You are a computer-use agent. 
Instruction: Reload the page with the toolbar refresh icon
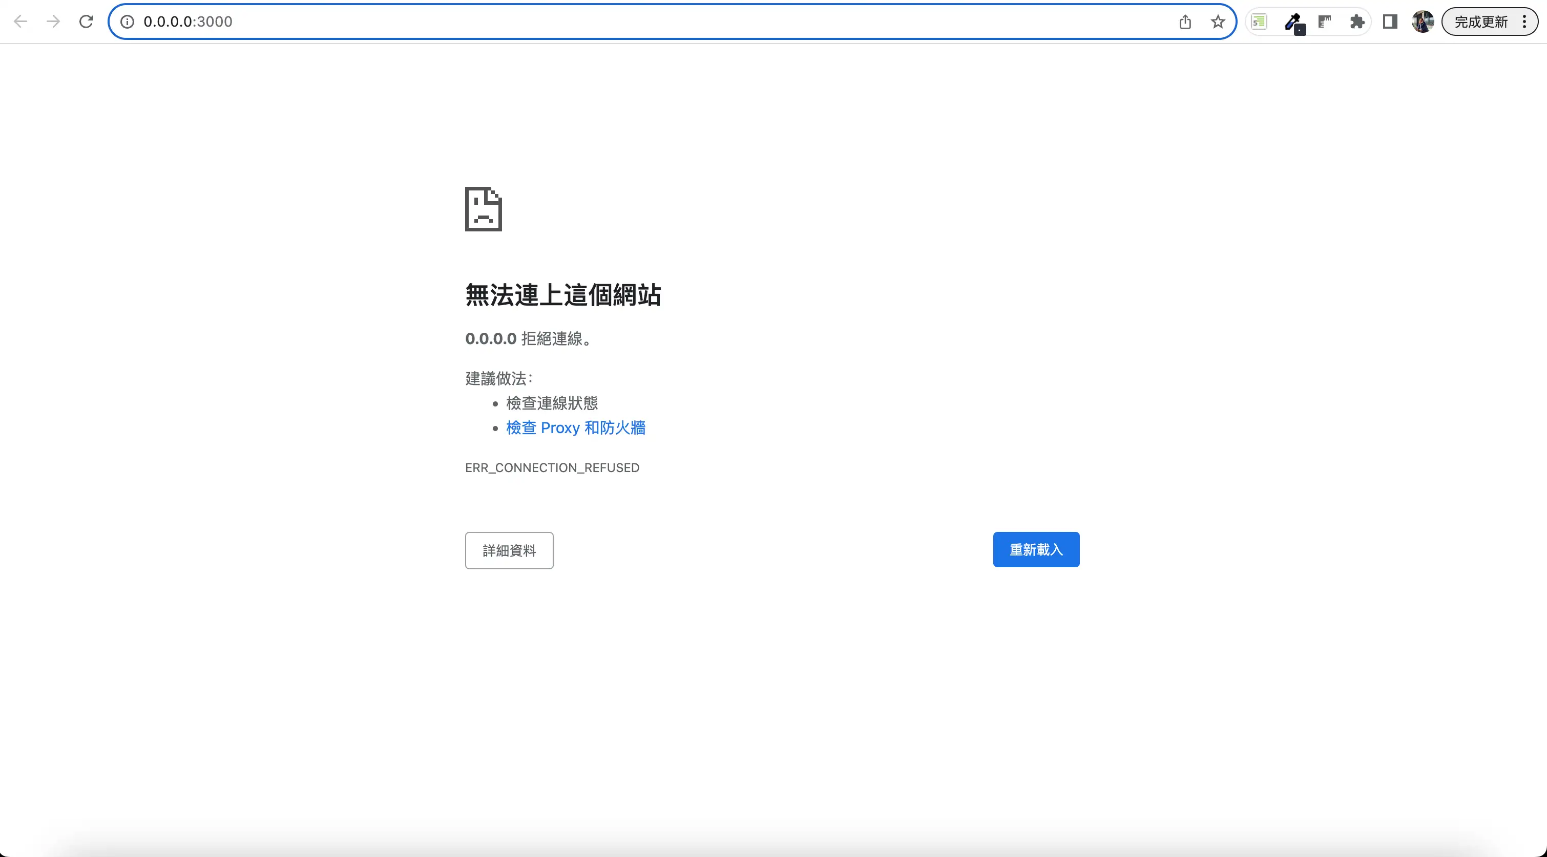(x=87, y=22)
